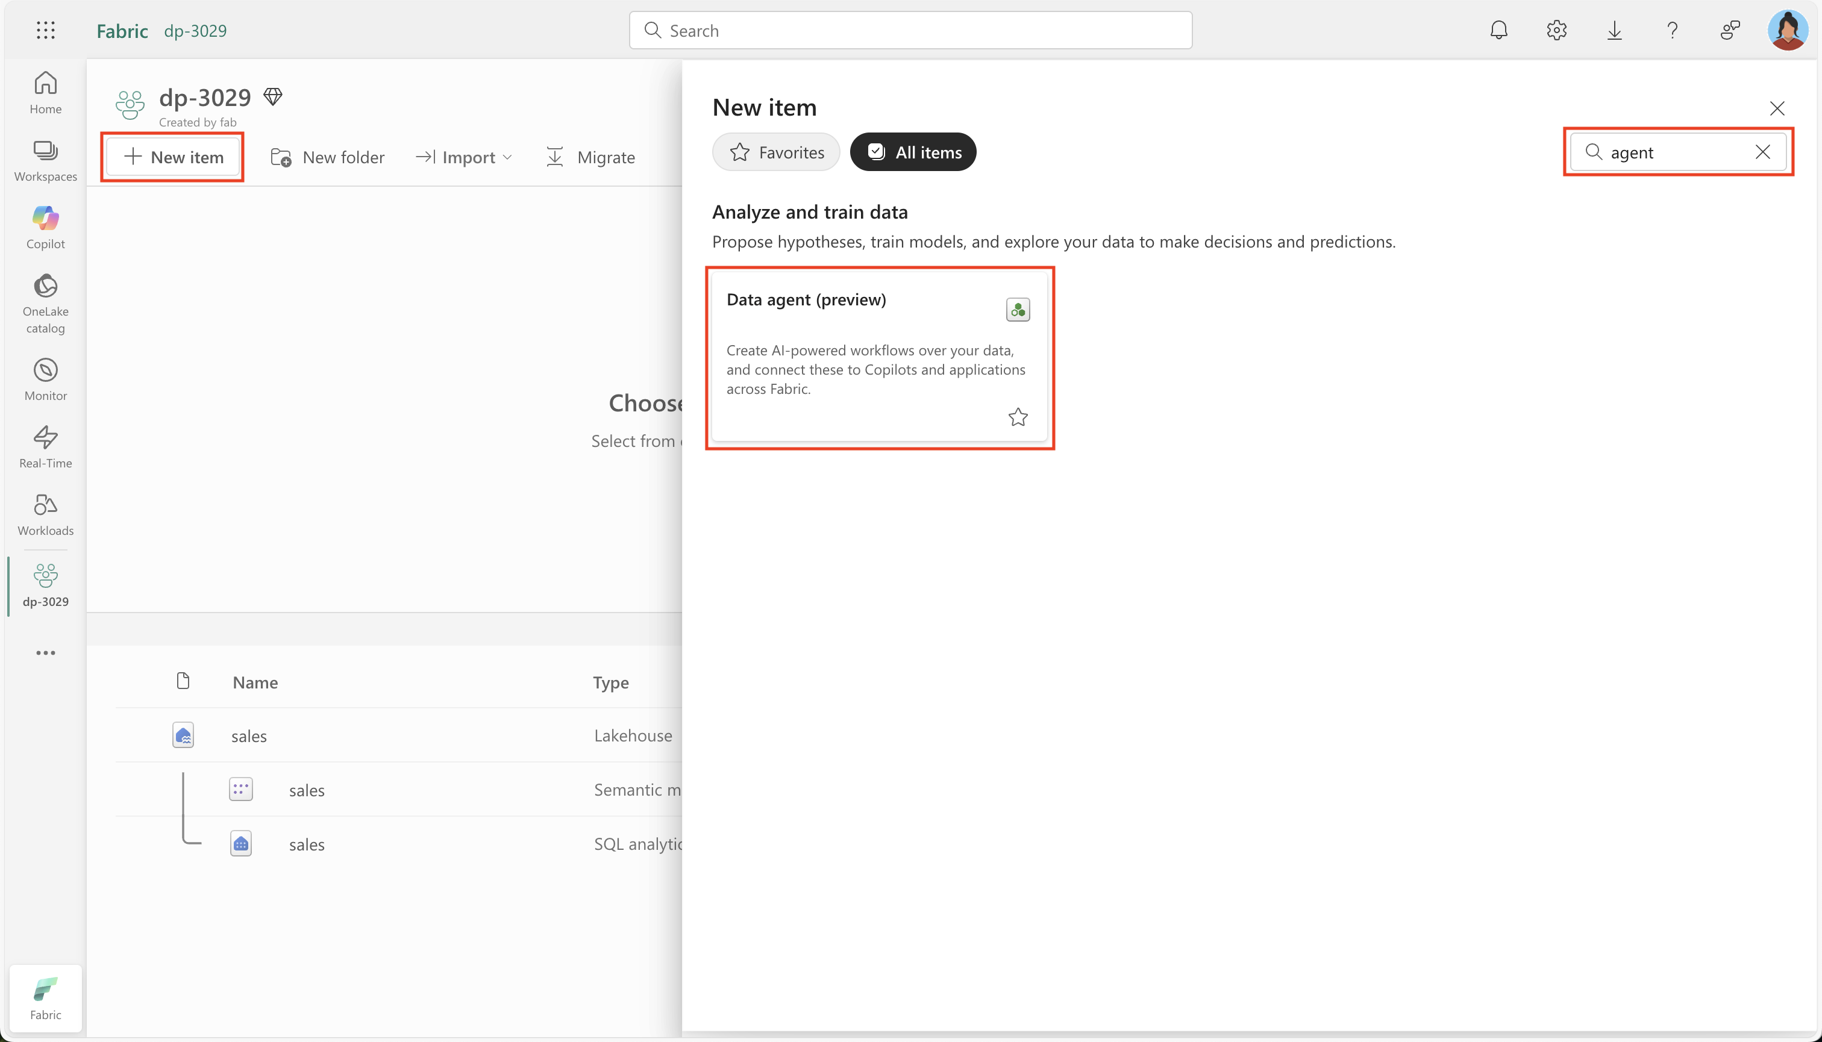Click the dp-3029 breadcrumb in header
1822x1042 pixels.
tap(195, 31)
